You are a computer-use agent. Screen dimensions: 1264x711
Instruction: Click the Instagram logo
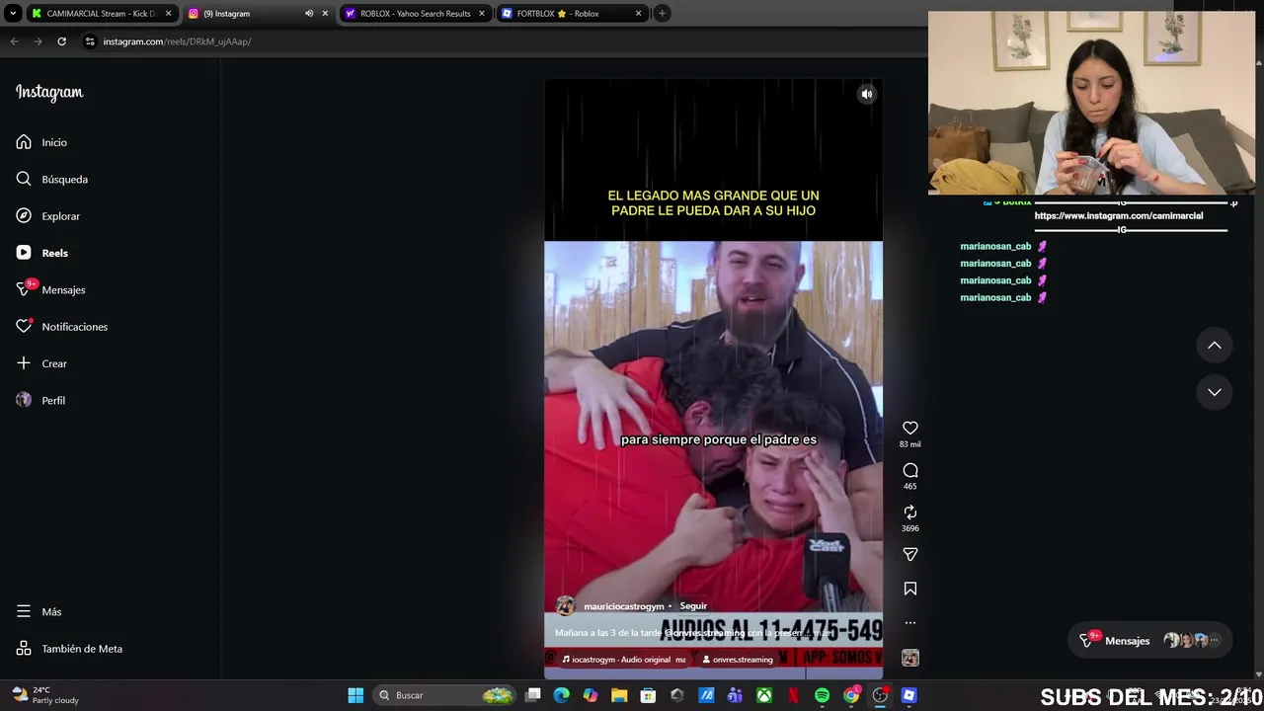point(49,92)
